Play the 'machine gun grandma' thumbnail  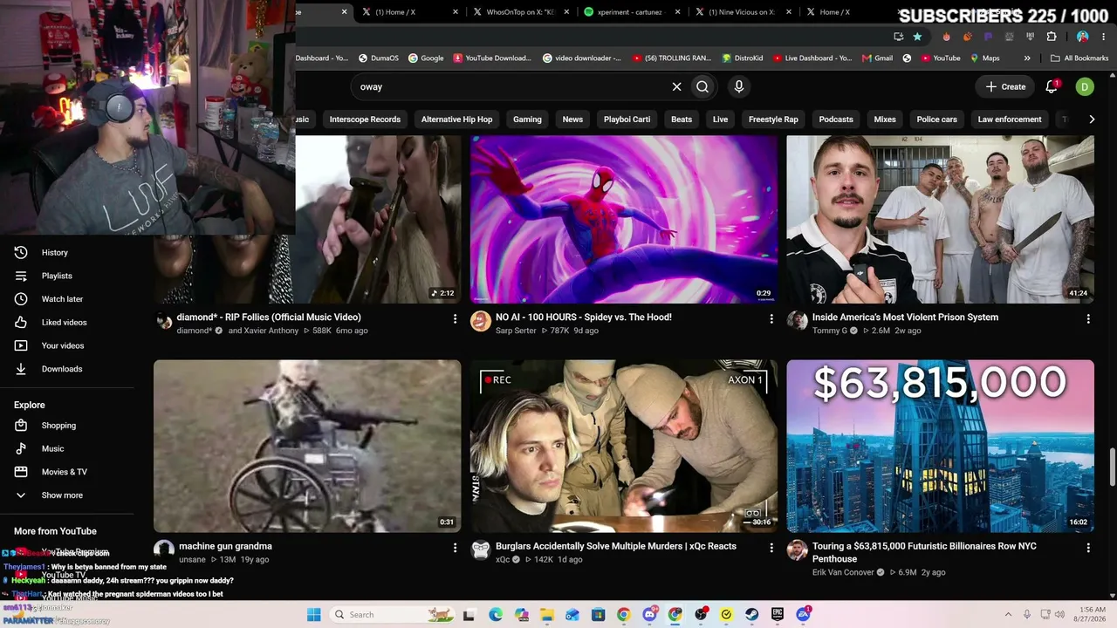[x=307, y=446]
